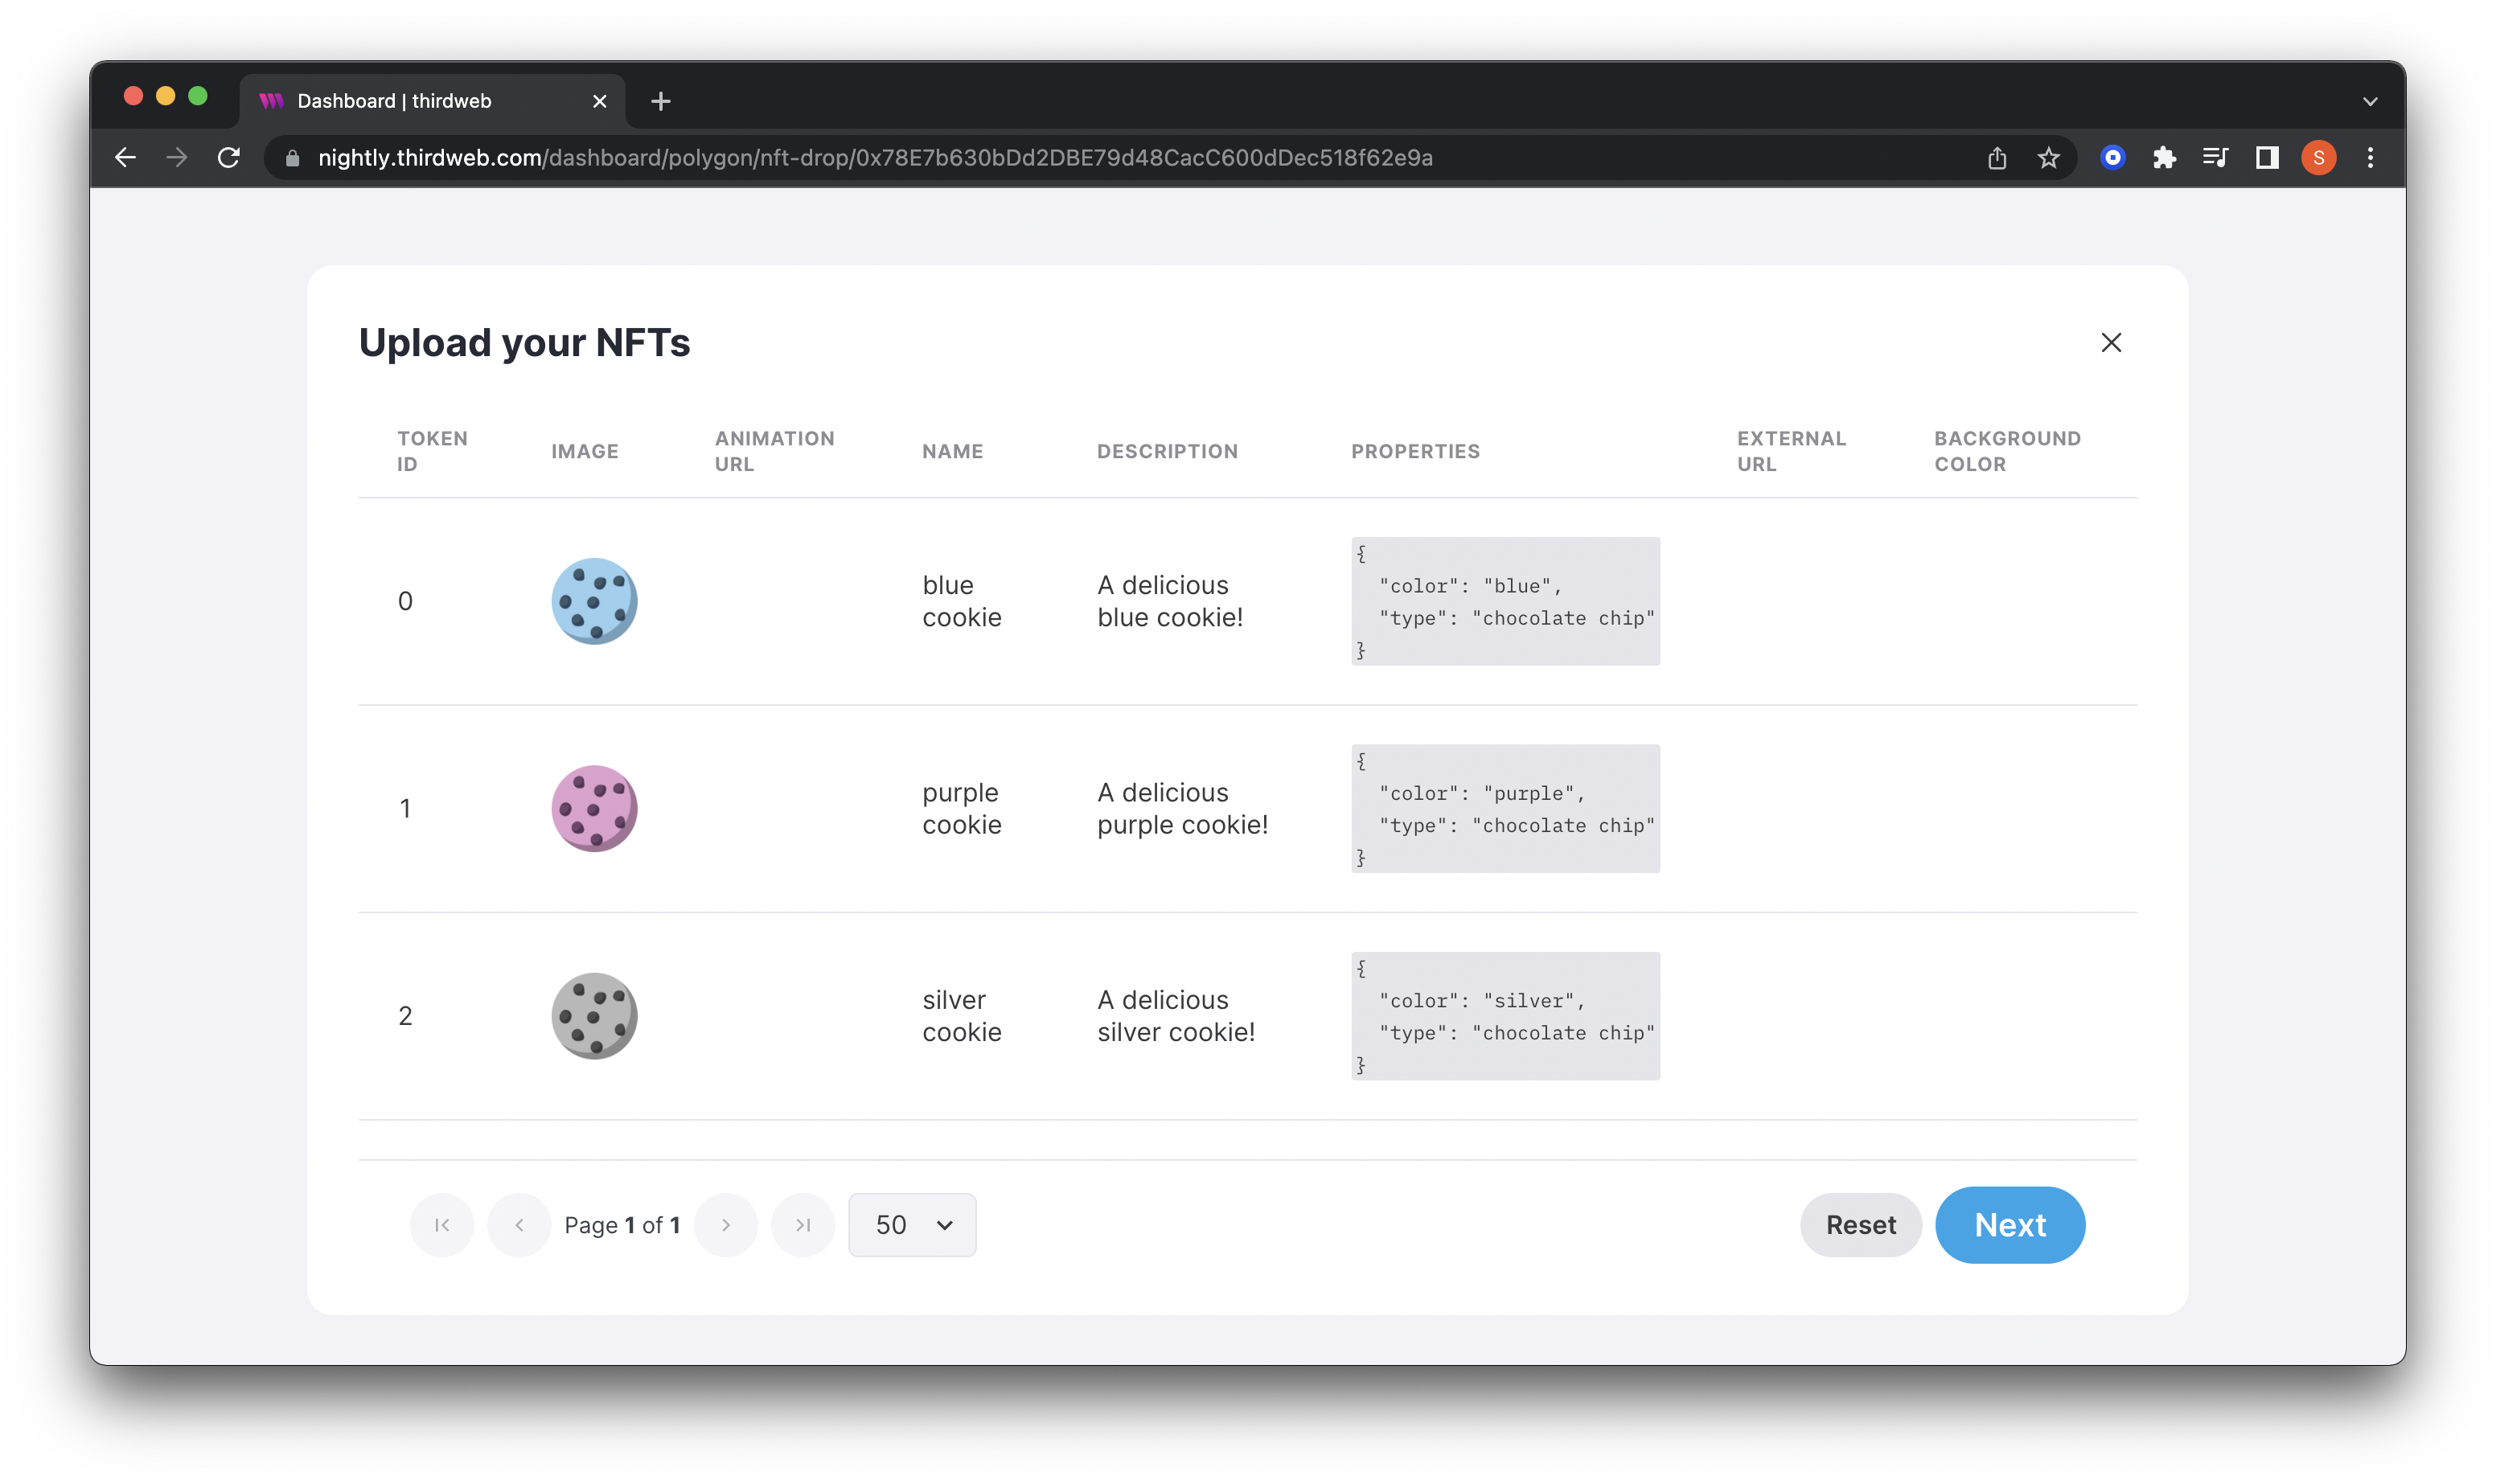Click the go to last page icon
The image size is (2496, 1484).
tap(804, 1224)
